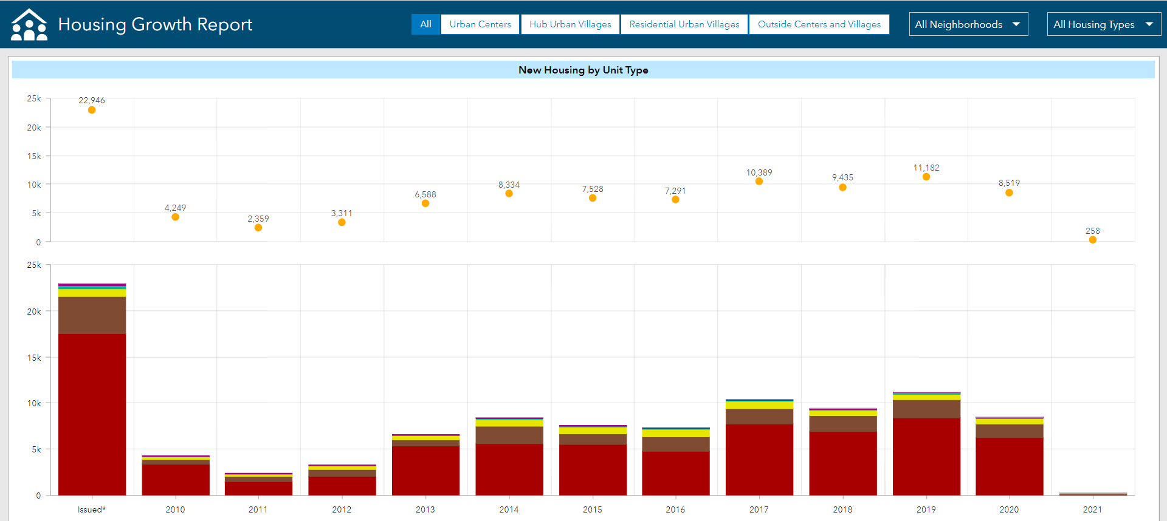1167x521 pixels.
Task: Click the Housing Growth Report house logo
Action: pos(29,25)
